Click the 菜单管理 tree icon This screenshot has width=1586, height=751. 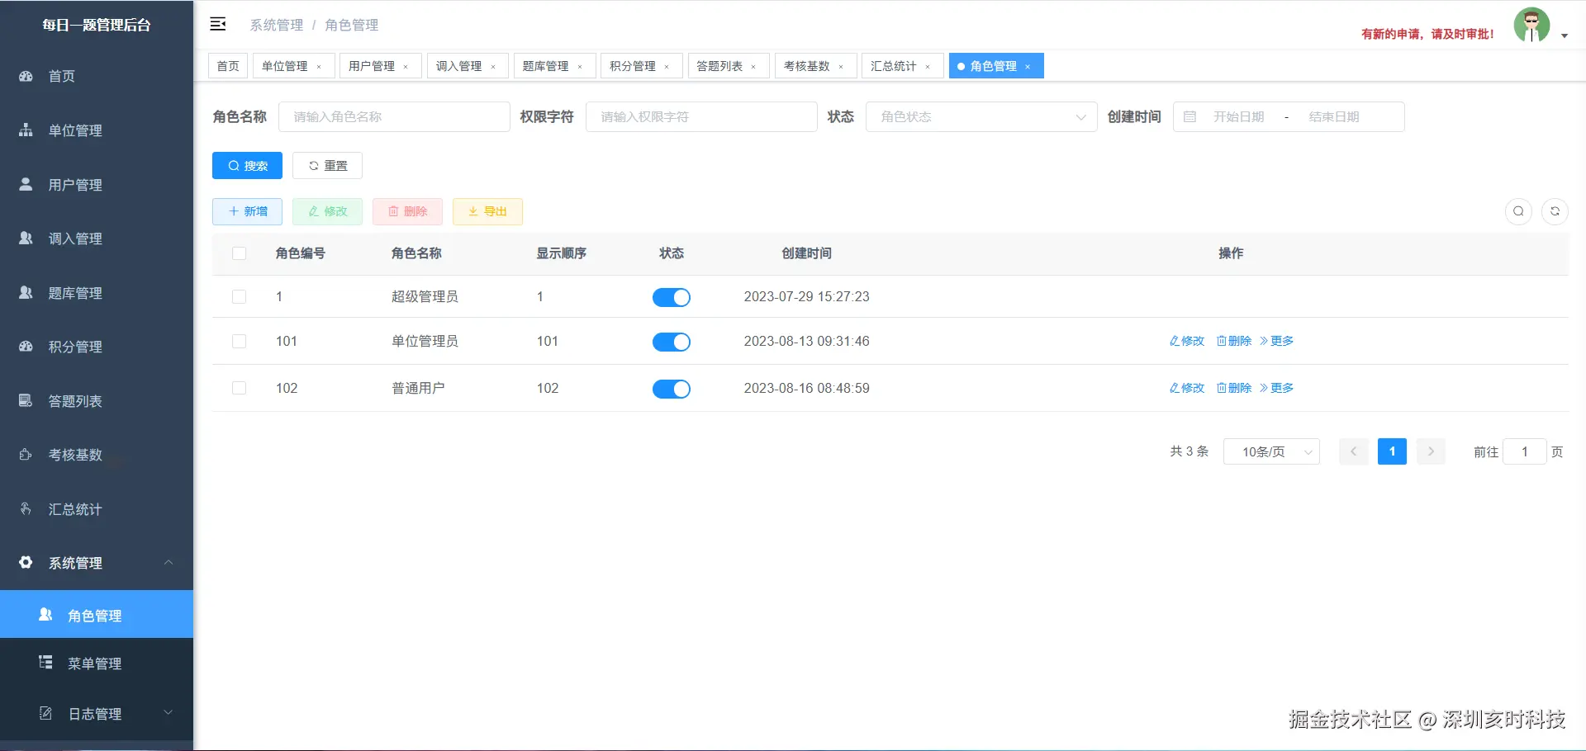click(x=45, y=663)
